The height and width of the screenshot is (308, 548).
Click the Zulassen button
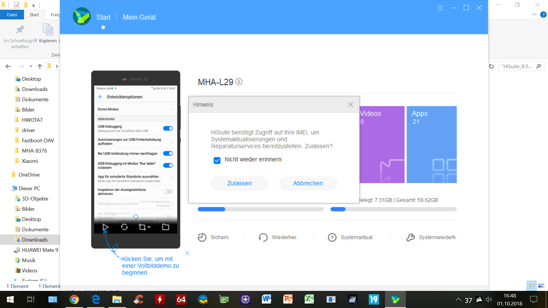point(239,183)
